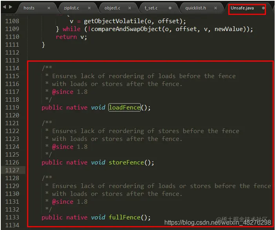Click the right tab navigation arrow
275x230 pixels.
[x=11, y=7]
